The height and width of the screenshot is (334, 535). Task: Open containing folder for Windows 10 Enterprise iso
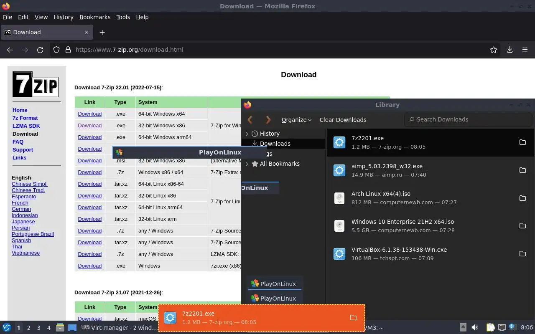[x=522, y=226]
